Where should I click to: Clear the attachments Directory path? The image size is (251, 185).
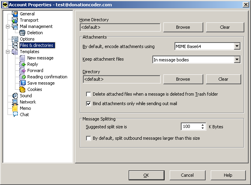(x=223, y=79)
